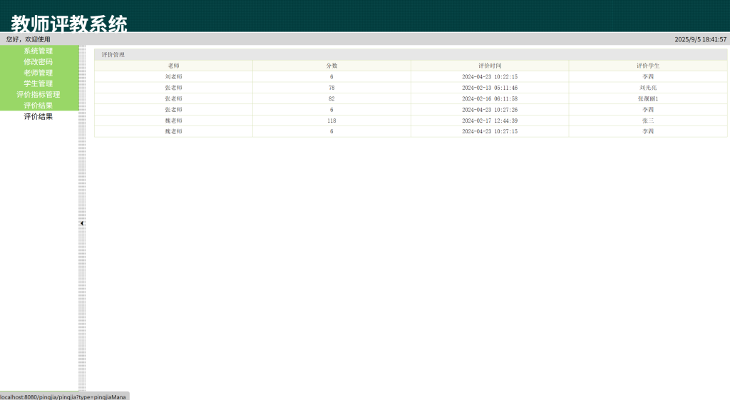The height and width of the screenshot is (400, 730).
Task: Select 魏老师 in the 10:27:15 row
Action: pos(174,131)
